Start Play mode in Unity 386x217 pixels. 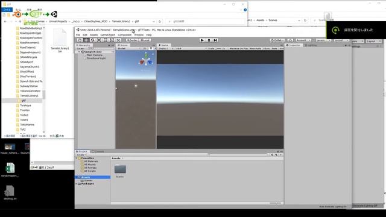pos(202,40)
